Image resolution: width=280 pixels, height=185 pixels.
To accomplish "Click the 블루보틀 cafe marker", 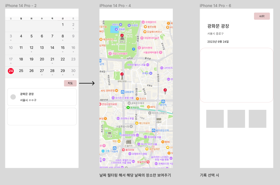I will click(145, 27).
